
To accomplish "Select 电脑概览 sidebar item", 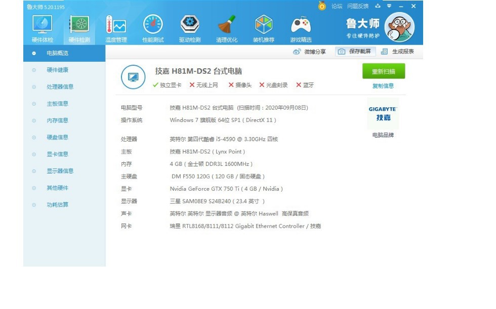I will coord(64,53).
